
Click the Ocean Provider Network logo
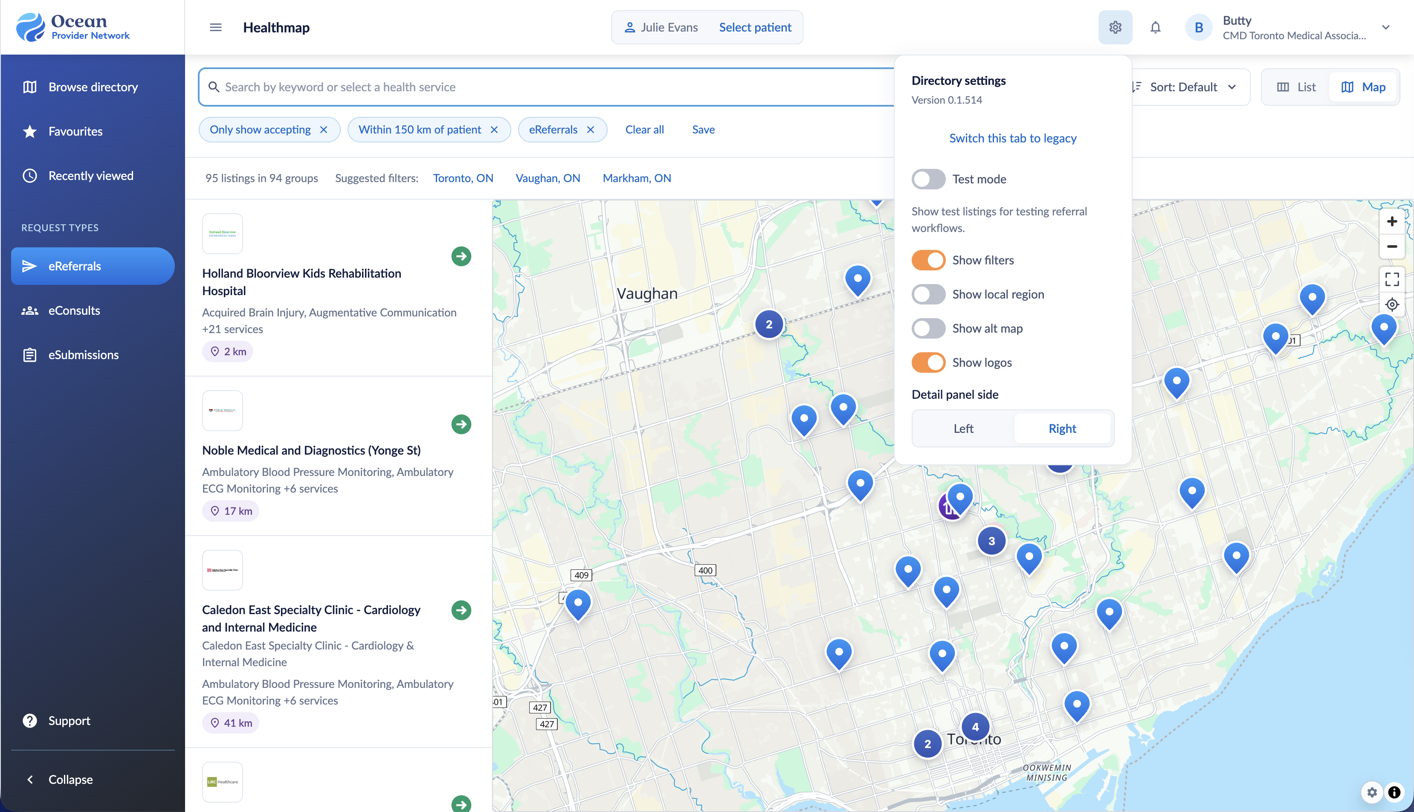pyautogui.click(x=73, y=27)
